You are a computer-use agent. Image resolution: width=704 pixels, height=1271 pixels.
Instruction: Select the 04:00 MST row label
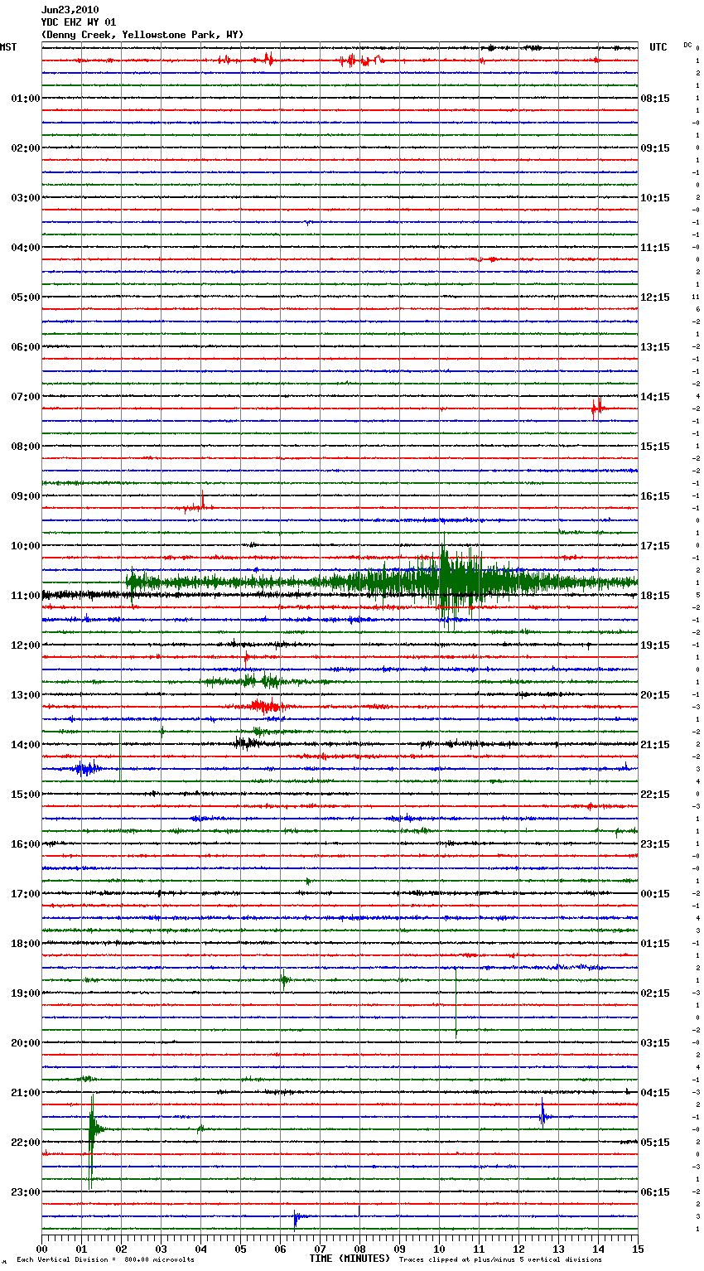pos(26,248)
